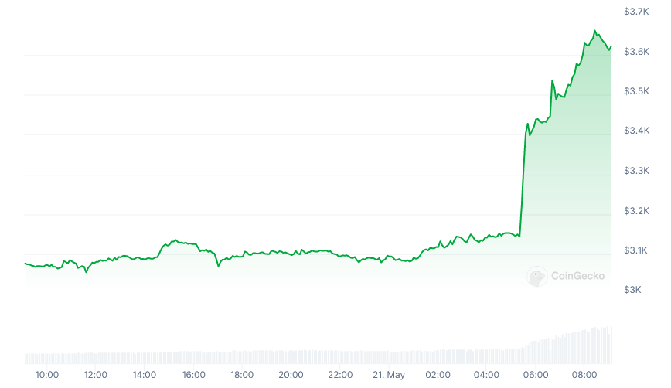
Task: Pick the 16:00 time axis label
Action: pyautogui.click(x=193, y=376)
